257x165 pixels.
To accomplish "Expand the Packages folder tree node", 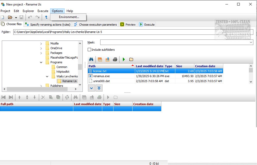I will pyautogui.click(x=41, y=53).
